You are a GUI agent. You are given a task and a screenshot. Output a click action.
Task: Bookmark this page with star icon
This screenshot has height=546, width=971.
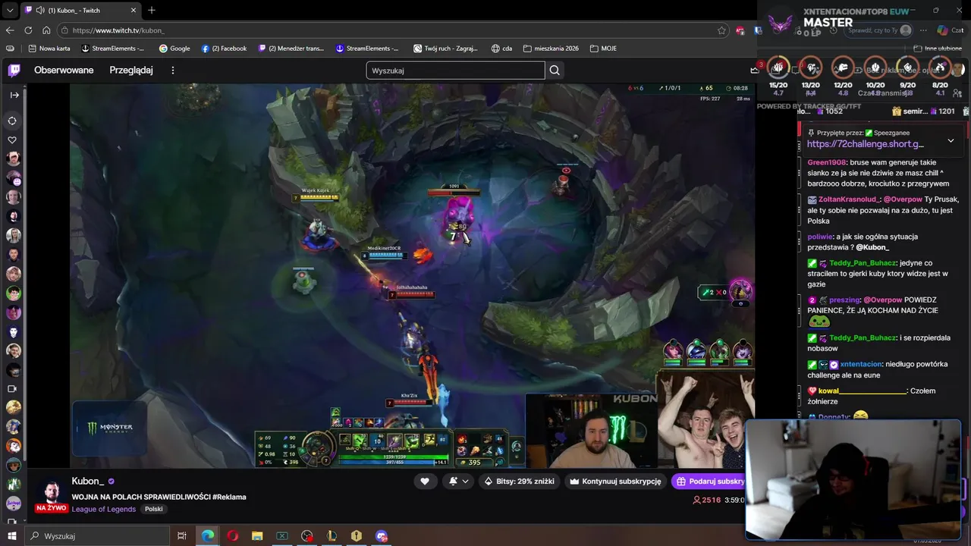721,30
